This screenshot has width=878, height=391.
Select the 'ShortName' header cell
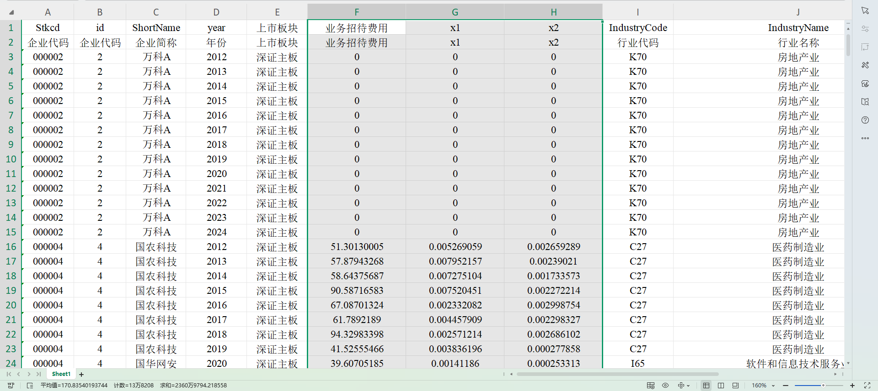coord(156,28)
